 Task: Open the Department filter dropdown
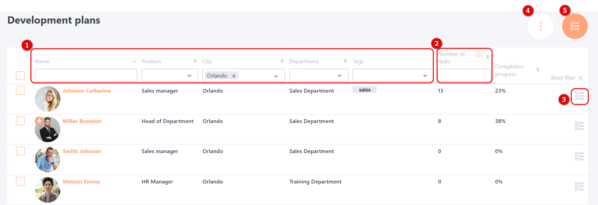(339, 76)
